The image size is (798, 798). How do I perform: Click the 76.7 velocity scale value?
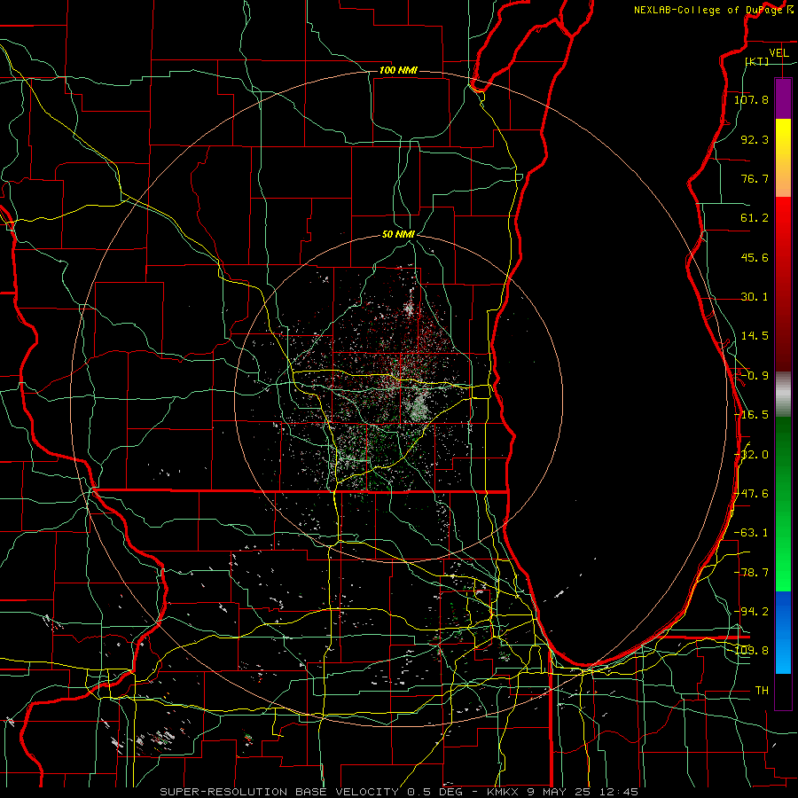click(755, 178)
